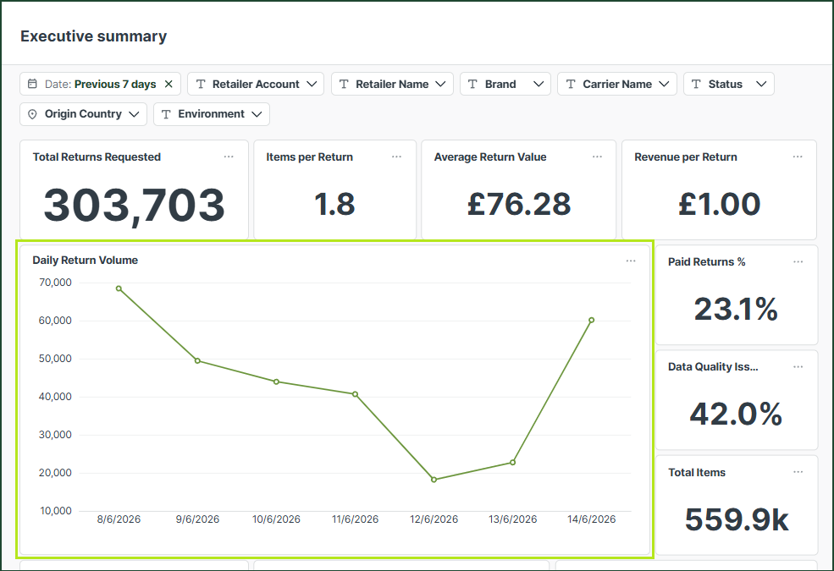This screenshot has width=834, height=571.
Task: Click the text-type icon on Carrier Name filter
Action: point(571,84)
